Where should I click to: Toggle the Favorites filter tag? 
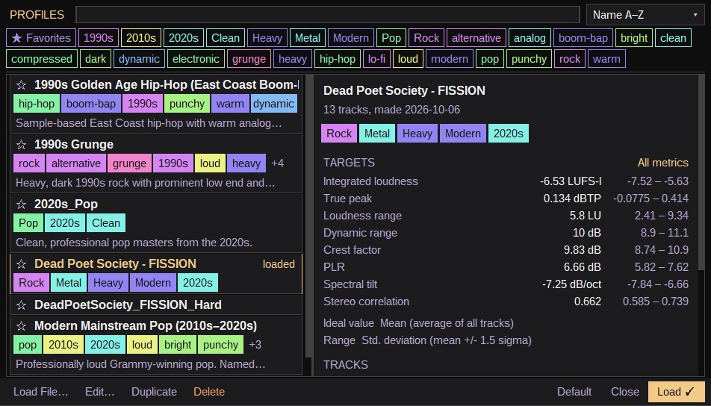pos(41,38)
